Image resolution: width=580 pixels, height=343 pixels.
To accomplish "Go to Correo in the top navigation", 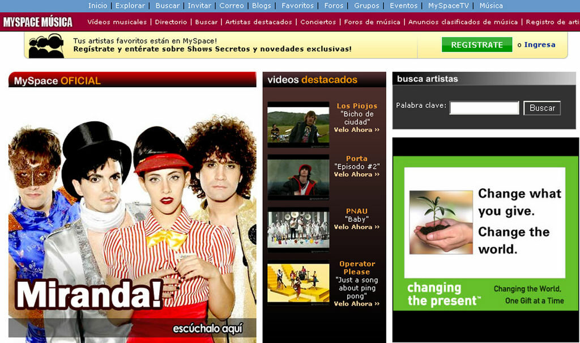I will pyautogui.click(x=232, y=6).
